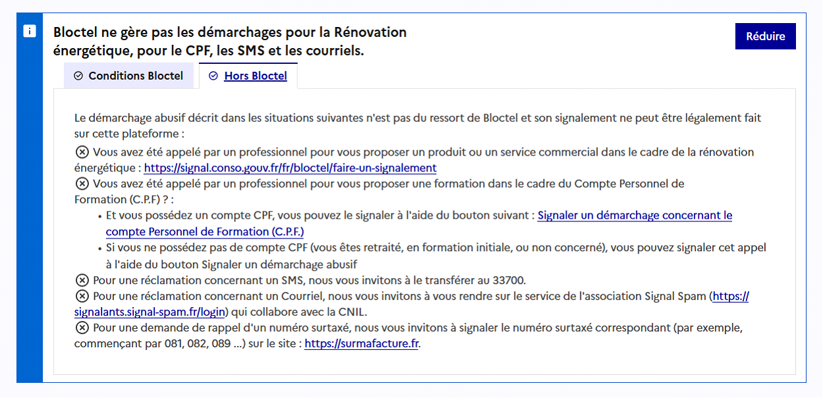Select the Hors Bloctel tab
Image resolution: width=823 pixels, height=398 pixels.
point(255,76)
